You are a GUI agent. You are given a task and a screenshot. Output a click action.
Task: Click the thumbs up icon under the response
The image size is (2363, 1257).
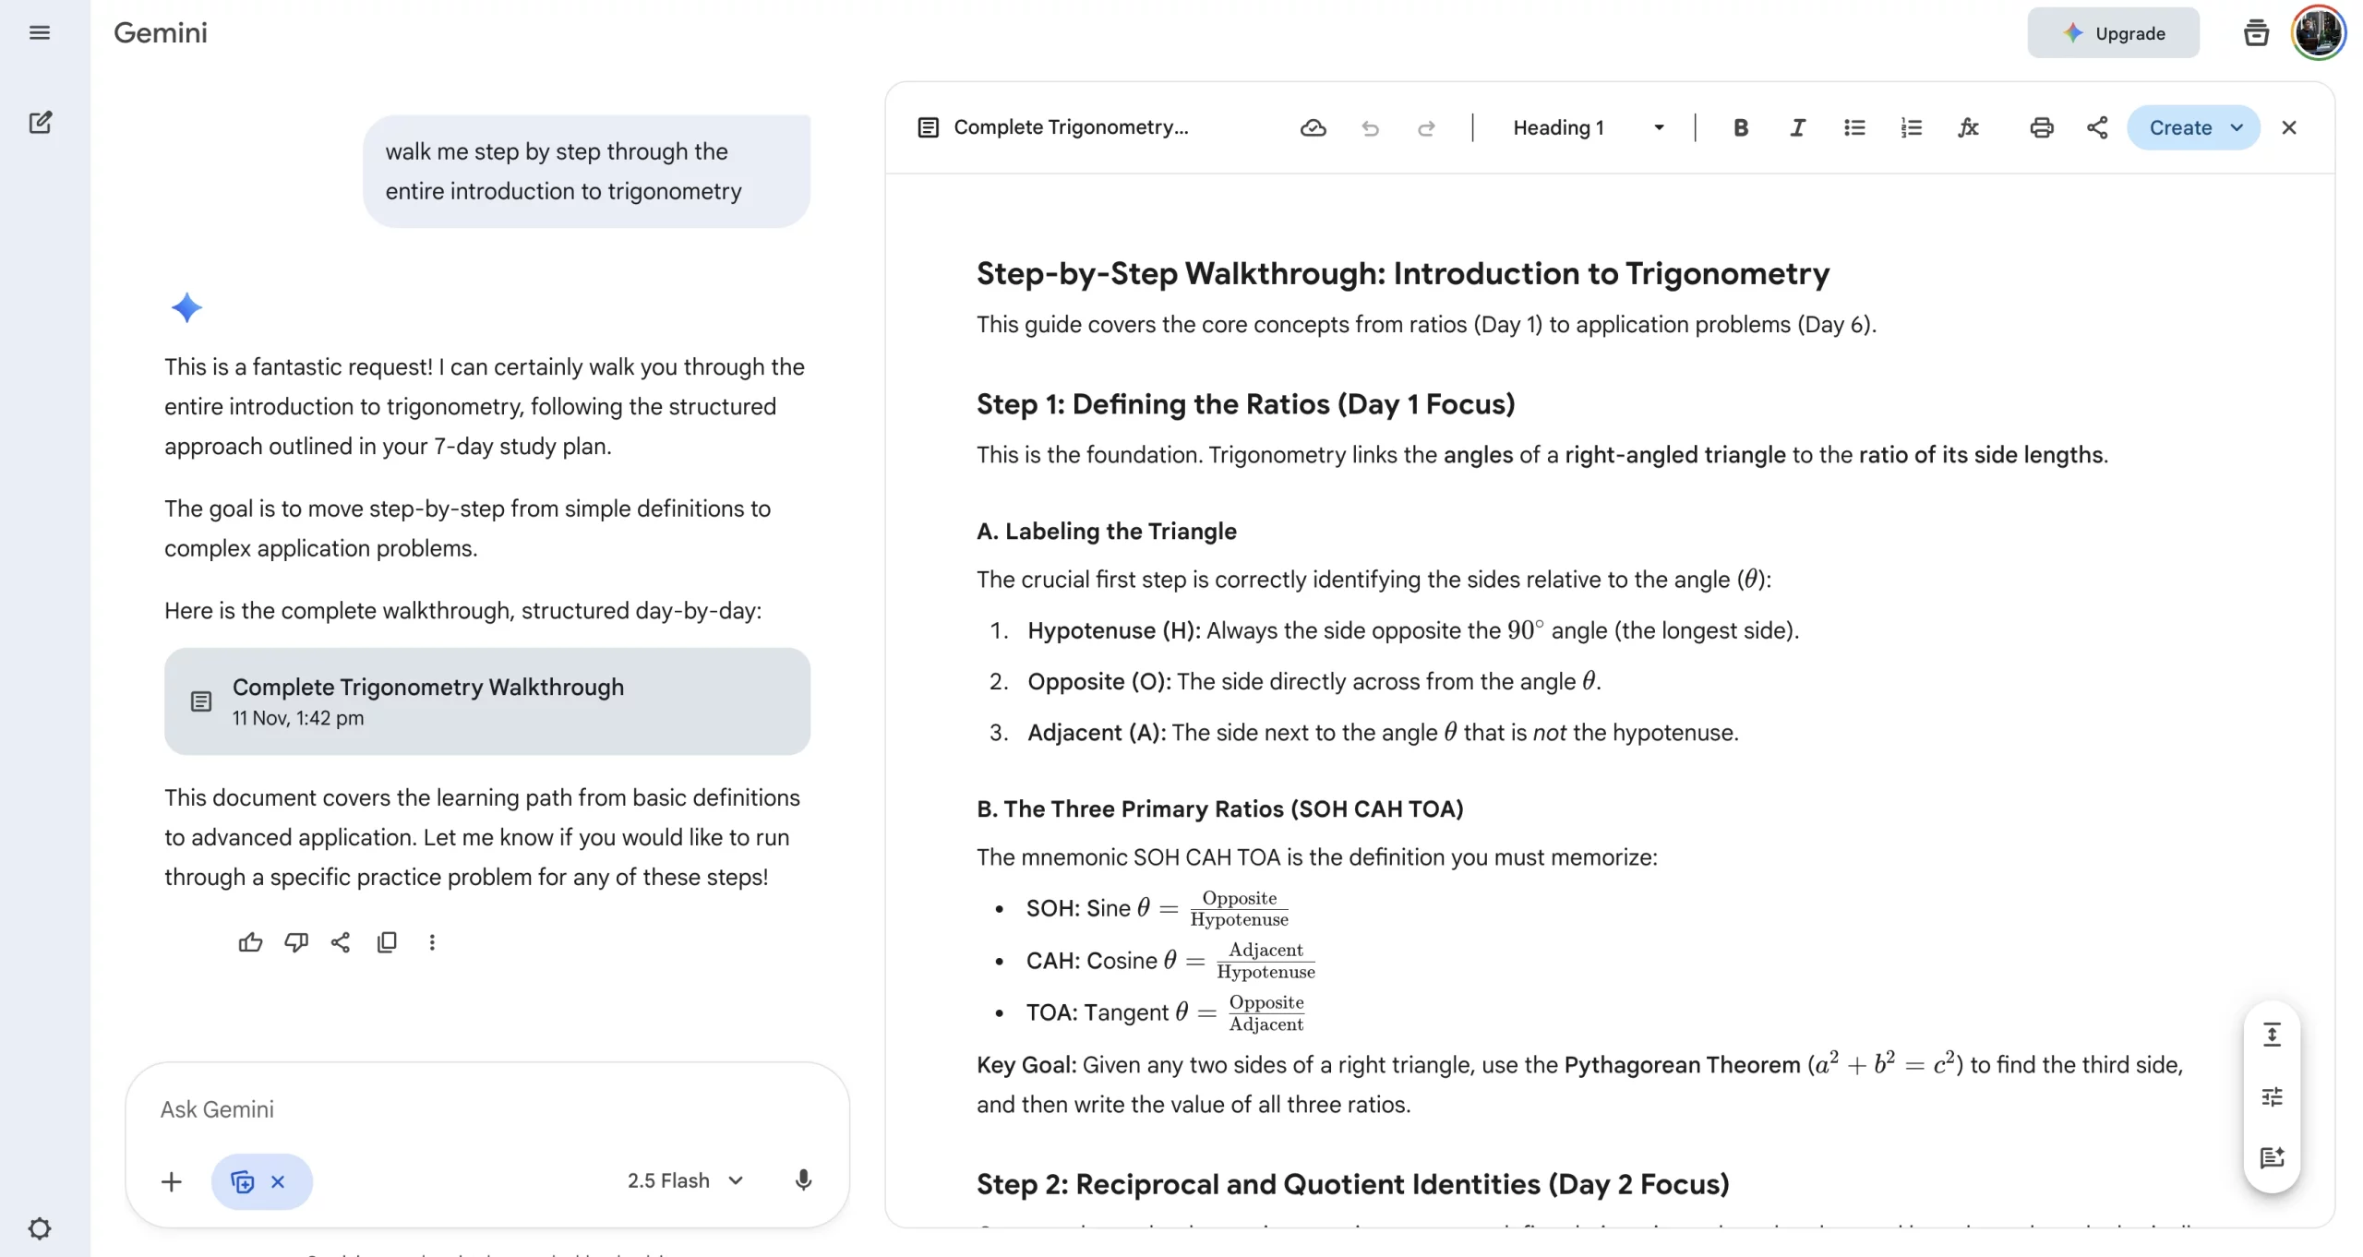point(250,942)
